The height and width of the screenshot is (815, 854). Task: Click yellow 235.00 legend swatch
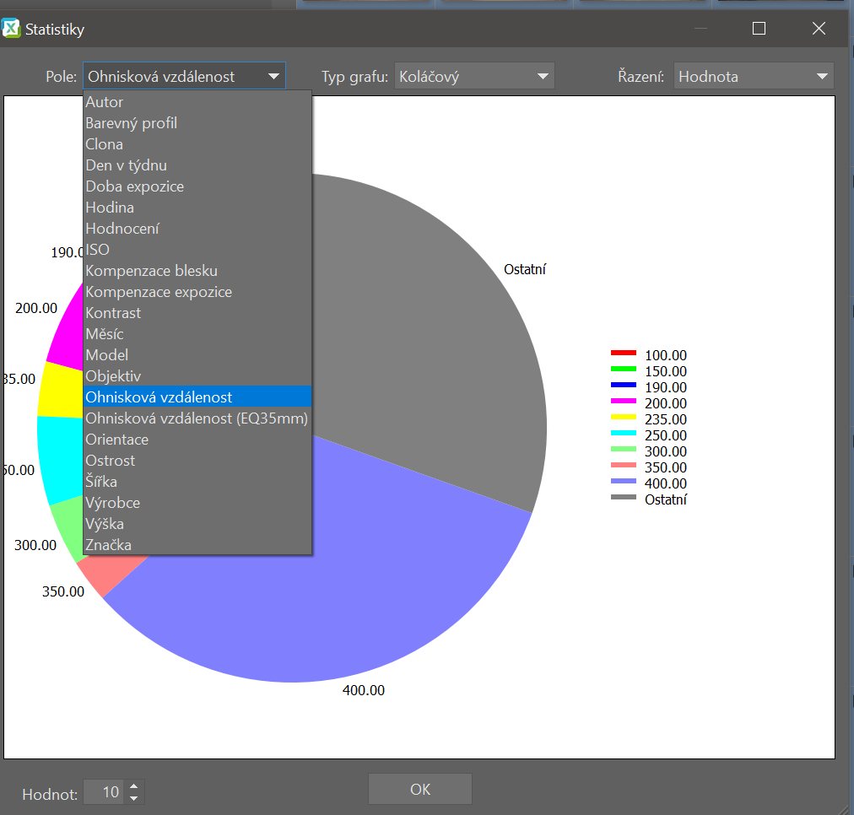[623, 417]
